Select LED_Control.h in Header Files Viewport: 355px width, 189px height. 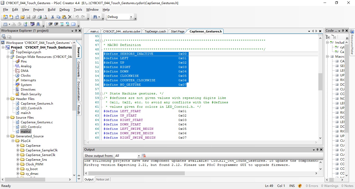tap(31, 108)
